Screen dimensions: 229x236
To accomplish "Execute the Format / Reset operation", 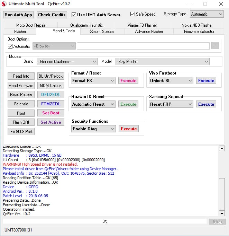I will (128, 81).
